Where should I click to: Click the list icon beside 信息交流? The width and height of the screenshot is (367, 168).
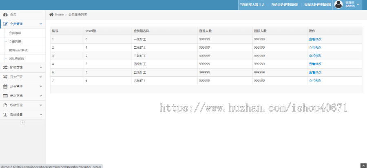[x=5, y=96]
